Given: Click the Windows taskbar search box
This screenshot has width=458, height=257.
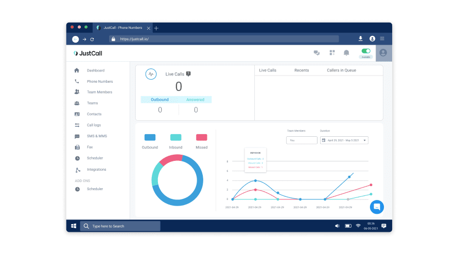Looking at the screenshot, I should pyautogui.click(x=120, y=226).
